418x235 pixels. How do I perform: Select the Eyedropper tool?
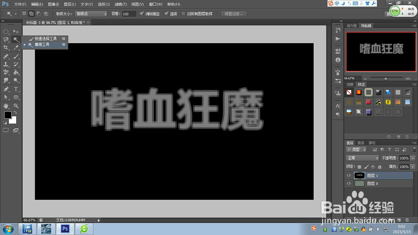(x=16, y=48)
